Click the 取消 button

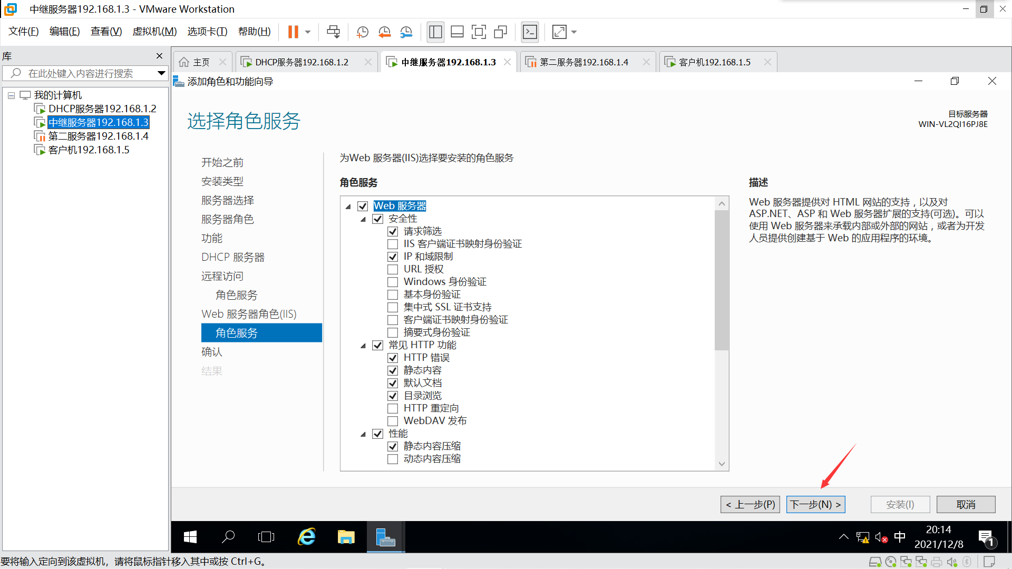pos(966,504)
